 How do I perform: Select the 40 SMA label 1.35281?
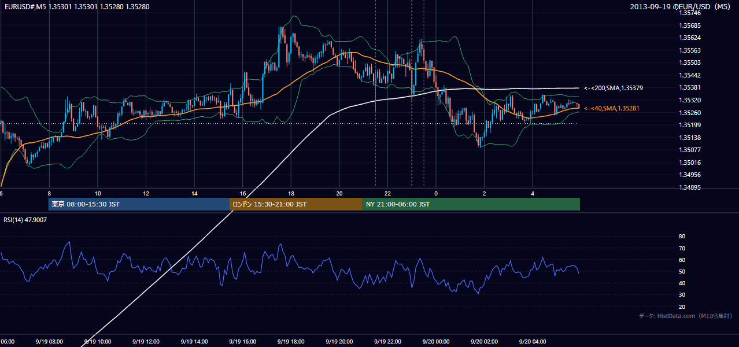pos(612,108)
